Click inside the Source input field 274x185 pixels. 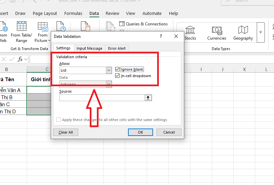click(x=102, y=98)
